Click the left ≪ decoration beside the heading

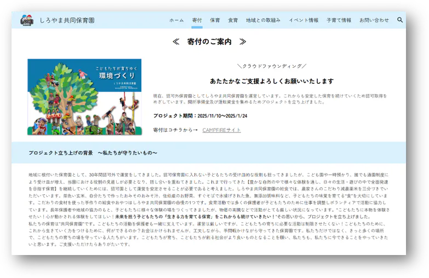[176, 42]
